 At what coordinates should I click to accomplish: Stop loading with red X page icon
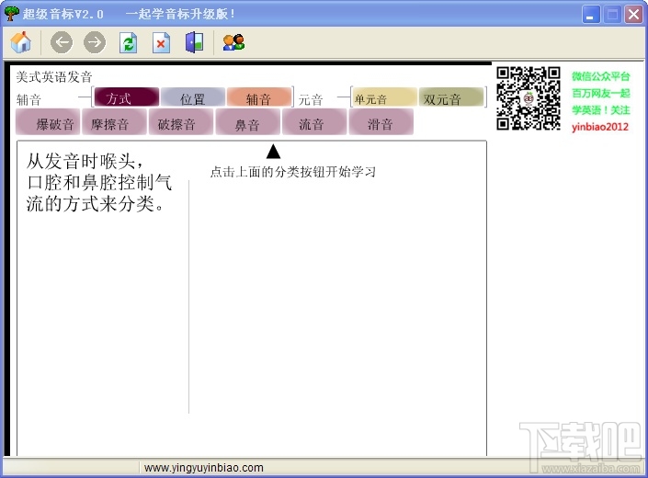161,42
